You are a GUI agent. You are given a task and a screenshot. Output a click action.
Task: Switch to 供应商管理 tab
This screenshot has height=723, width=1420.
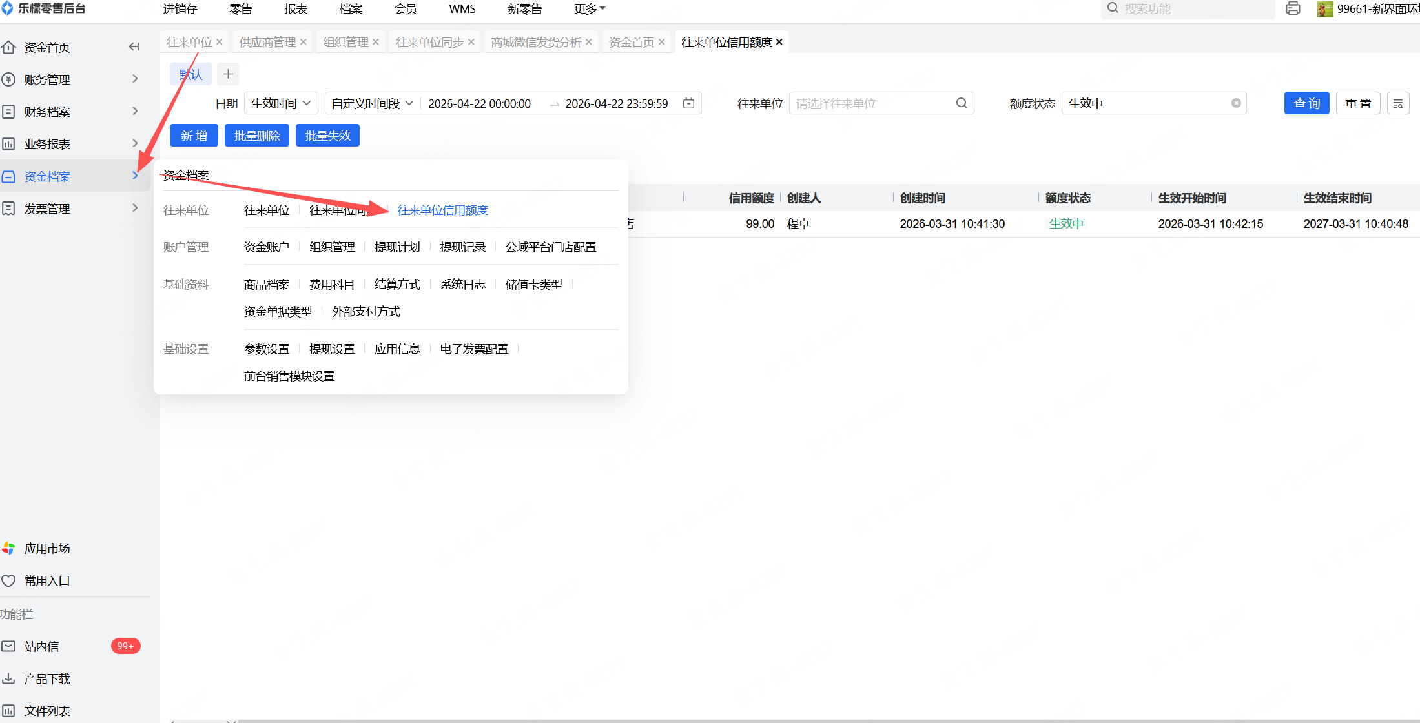[267, 42]
